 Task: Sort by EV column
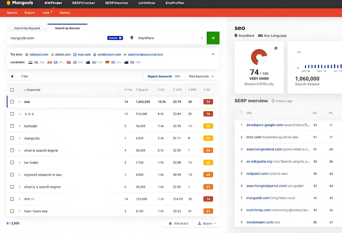[161, 90]
